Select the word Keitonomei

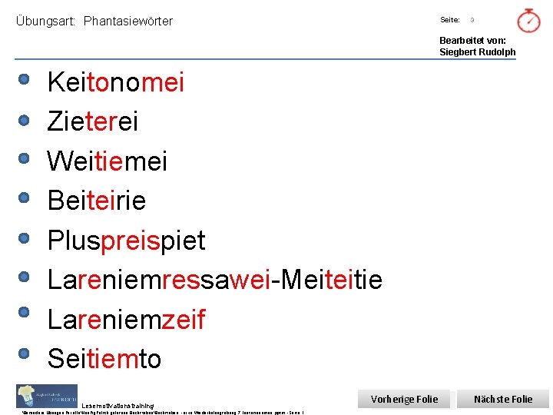(116, 81)
